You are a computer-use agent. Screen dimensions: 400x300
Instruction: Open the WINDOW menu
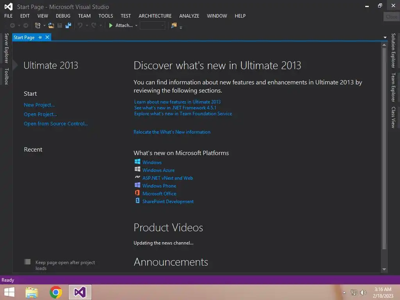(217, 16)
